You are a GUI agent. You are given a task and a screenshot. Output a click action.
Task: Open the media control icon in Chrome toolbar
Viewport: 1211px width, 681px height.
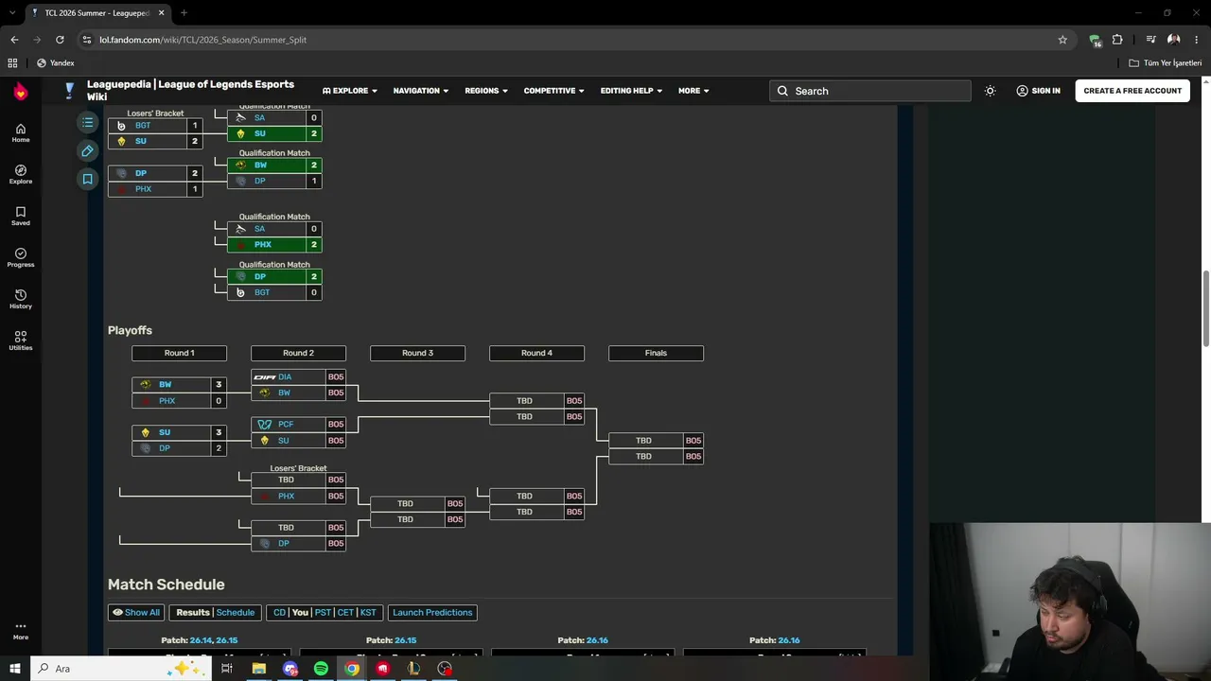coord(1150,40)
